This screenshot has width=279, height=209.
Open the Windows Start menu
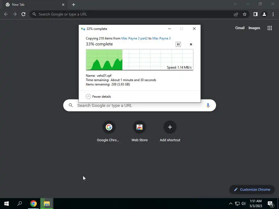[7, 204]
